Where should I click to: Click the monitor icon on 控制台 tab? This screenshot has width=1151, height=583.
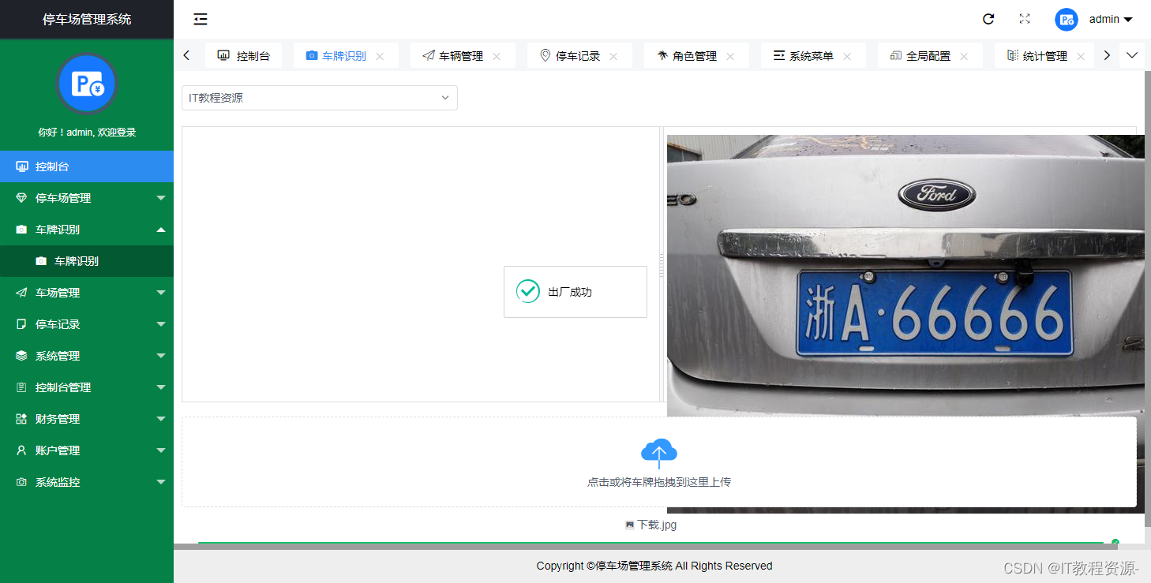click(223, 55)
